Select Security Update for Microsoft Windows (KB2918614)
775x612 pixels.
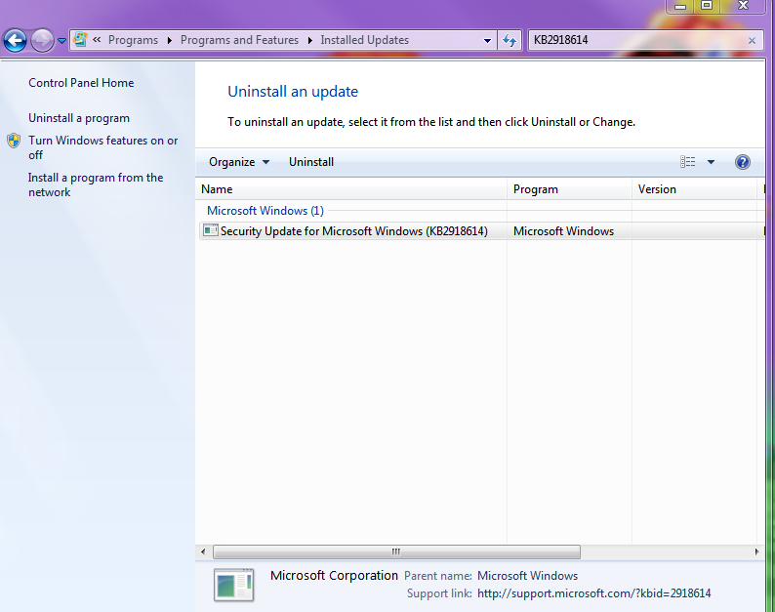(354, 231)
